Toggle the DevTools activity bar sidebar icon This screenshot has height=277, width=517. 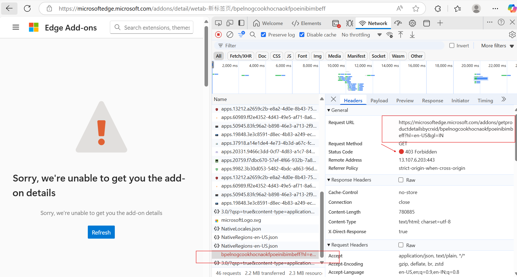click(241, 23)
